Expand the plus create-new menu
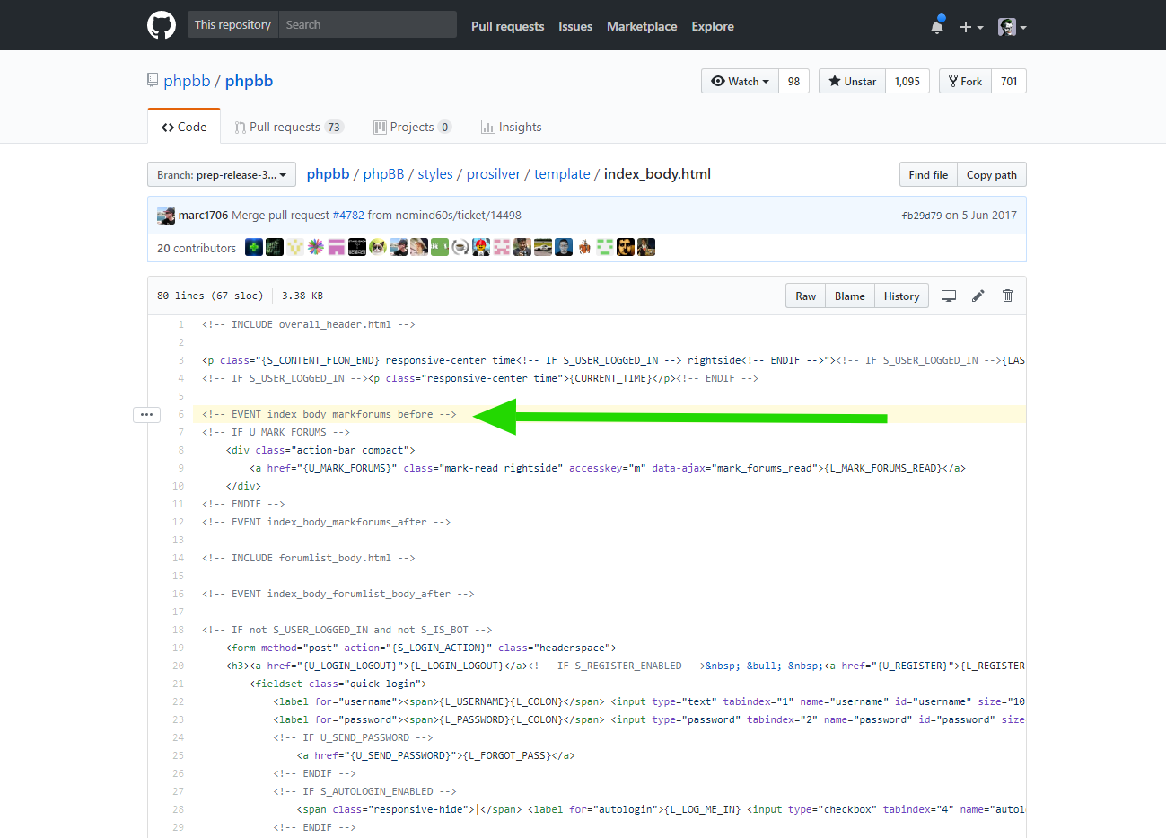This screenshot has height=838, width=1166. 971,27
